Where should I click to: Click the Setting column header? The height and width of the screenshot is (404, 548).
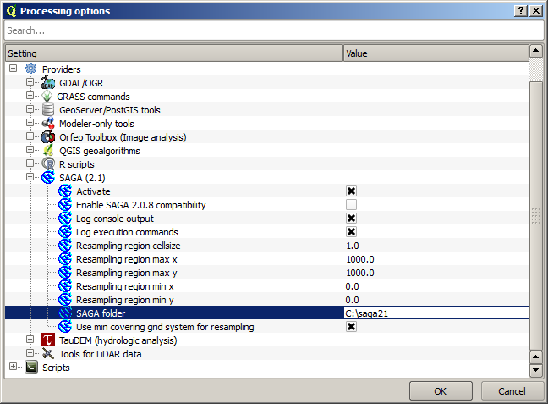(173, 53)
